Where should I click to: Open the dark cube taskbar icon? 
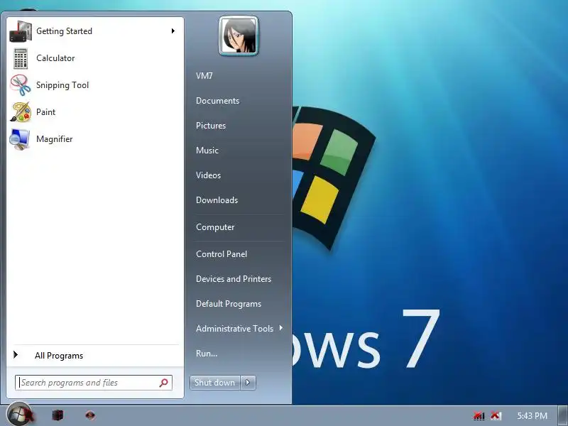point(58,415)
